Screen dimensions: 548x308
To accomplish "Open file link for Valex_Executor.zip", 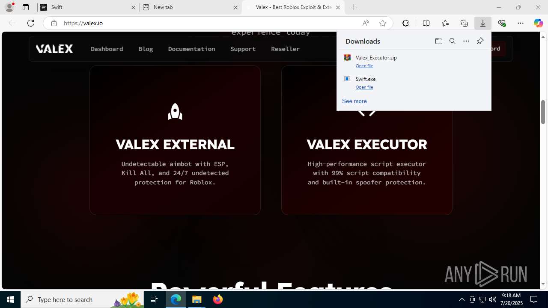I will click(364, 66).
